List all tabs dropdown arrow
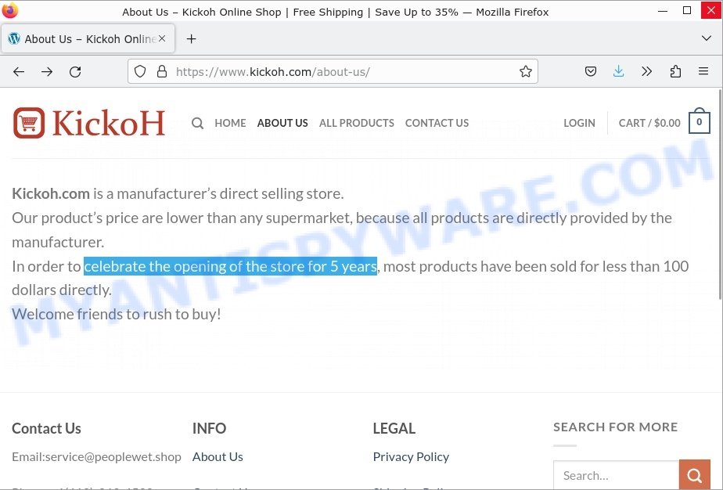This screenshot has width=723, height=490. click(x=707, y=38)
